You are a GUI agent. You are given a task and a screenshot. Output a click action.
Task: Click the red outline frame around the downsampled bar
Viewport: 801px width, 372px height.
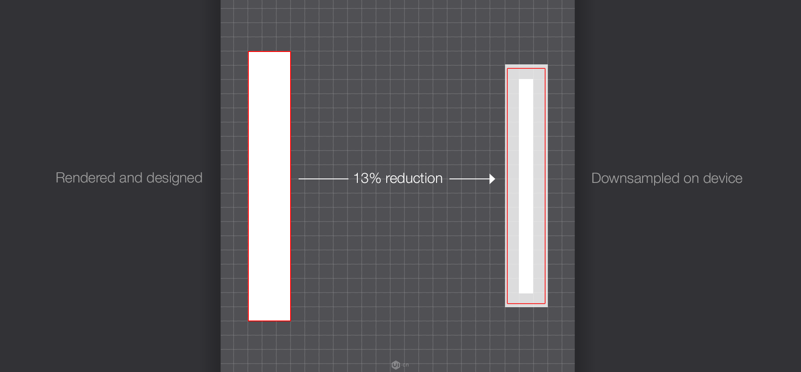pos(526,186)
